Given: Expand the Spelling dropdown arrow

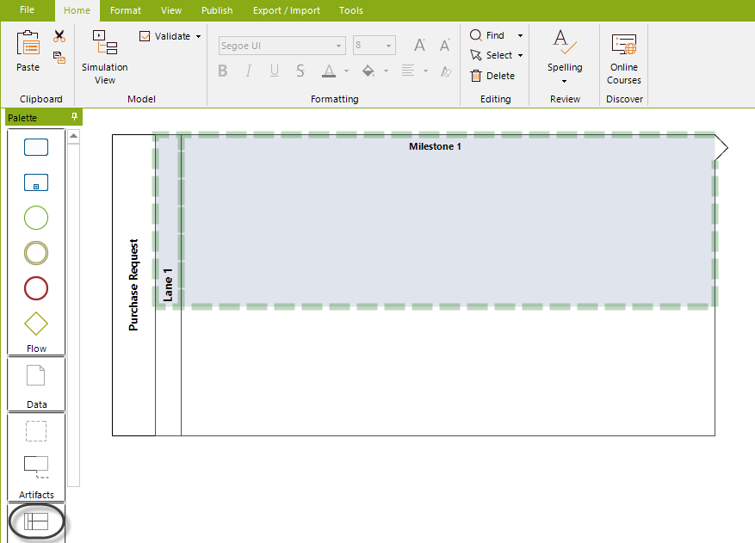Looking at the screenshot, I should pos(565,81).
